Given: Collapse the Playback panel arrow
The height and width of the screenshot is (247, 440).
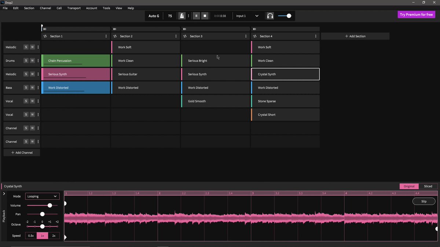Looking at the screenshot, I should tap(4, 194).
